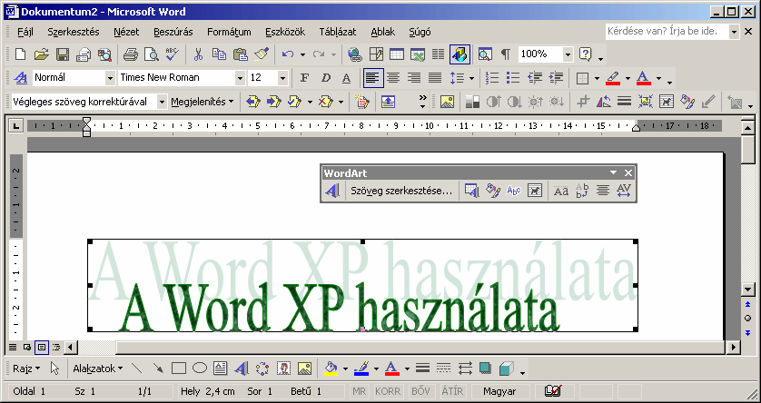The height and width of the screenshot is (403, 761).
Task: Toggle the Drawing toolbar button
Action: coord(460,54)
